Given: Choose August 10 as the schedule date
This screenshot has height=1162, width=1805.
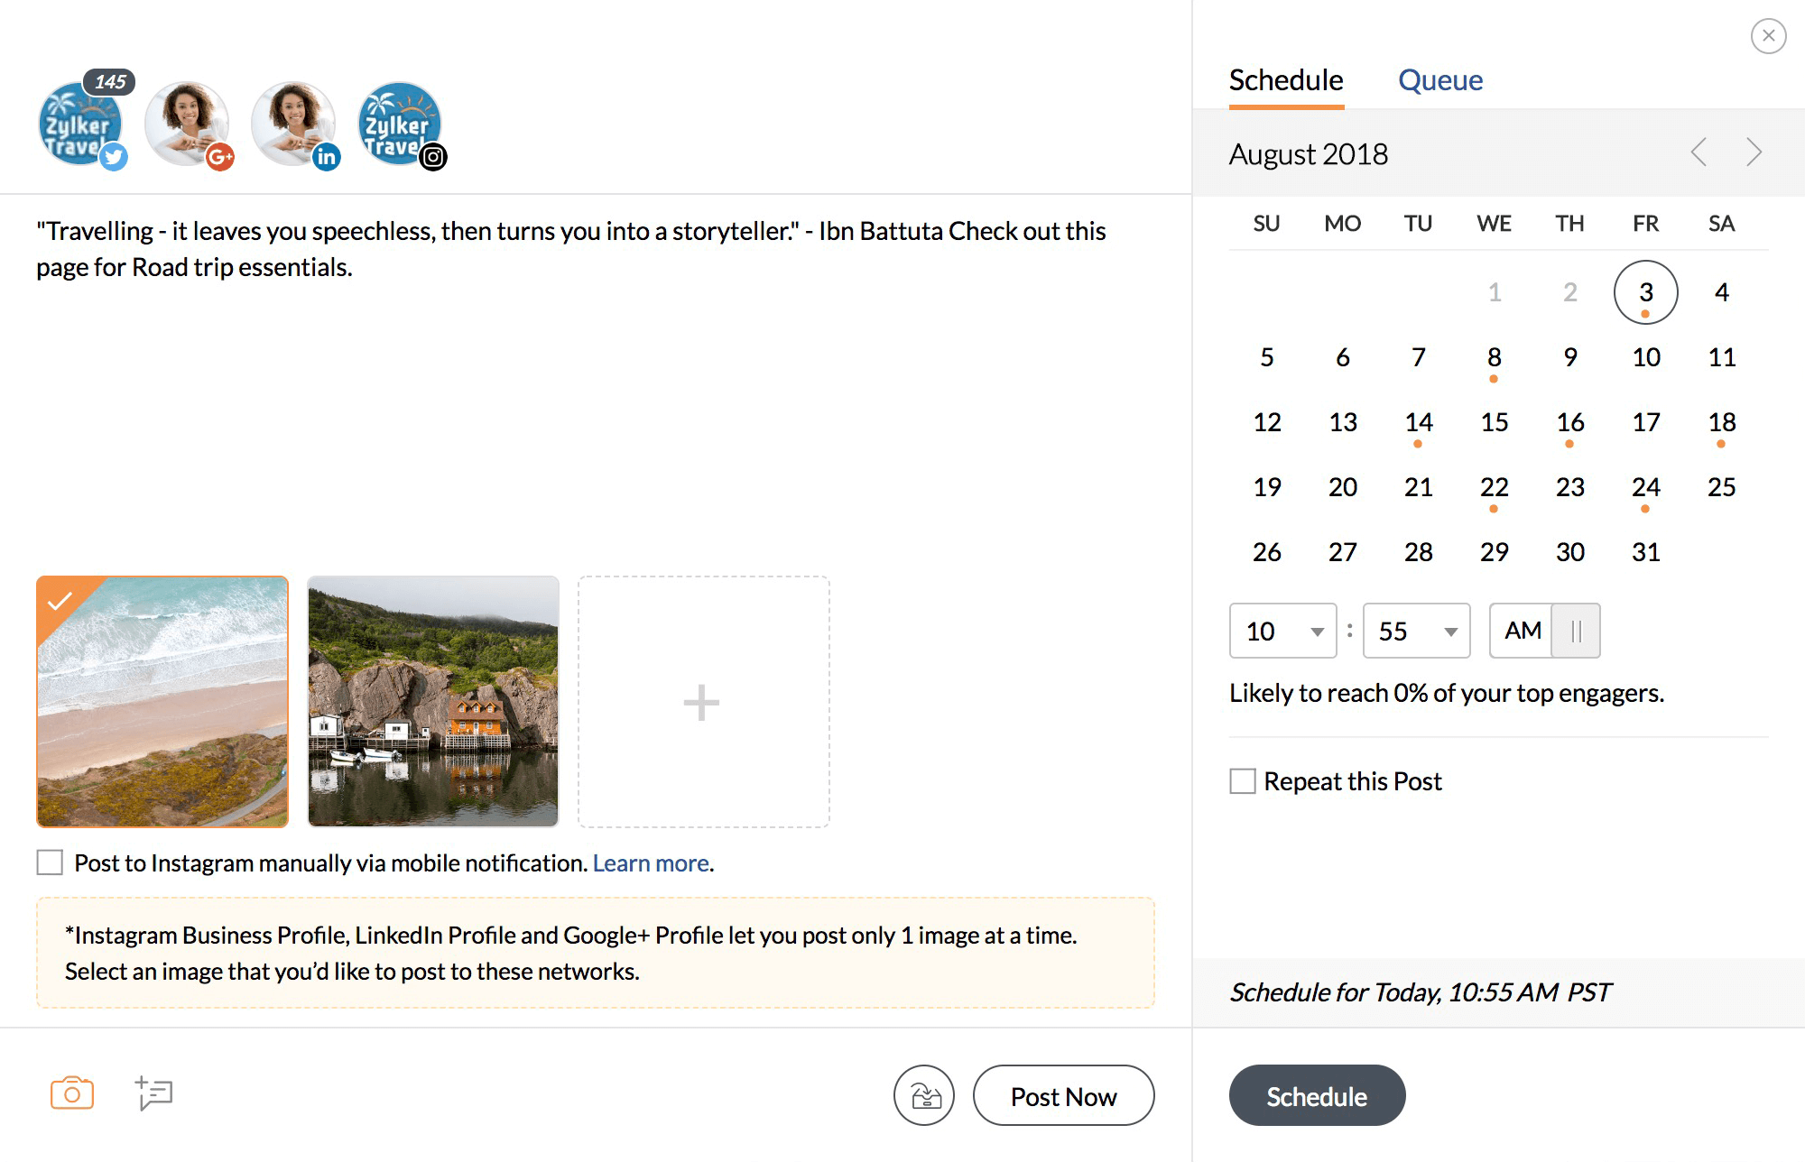Looking at the screenshot, I should (x=1646, y=357).
